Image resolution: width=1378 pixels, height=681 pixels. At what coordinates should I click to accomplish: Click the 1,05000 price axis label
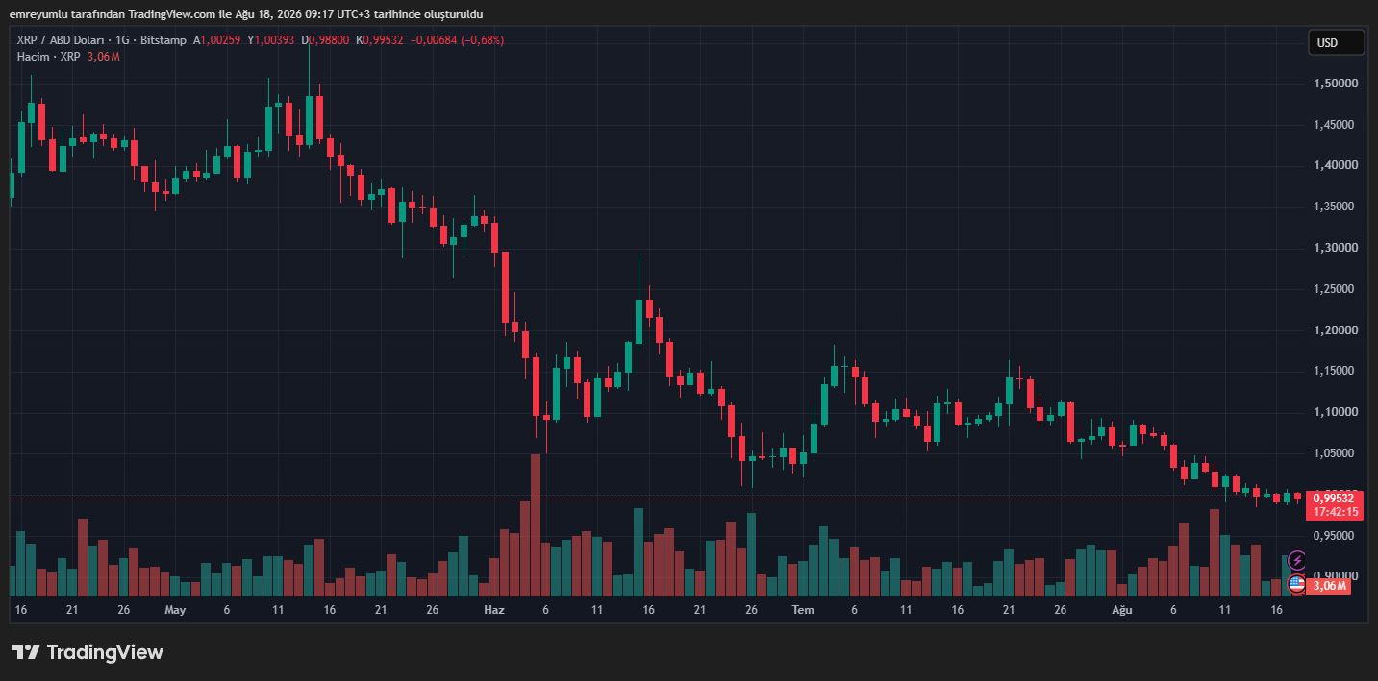1336,453
